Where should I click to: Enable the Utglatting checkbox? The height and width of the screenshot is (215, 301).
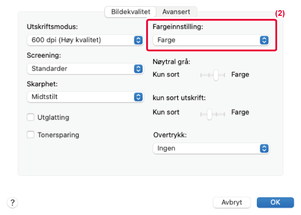[x=30, y=117]
